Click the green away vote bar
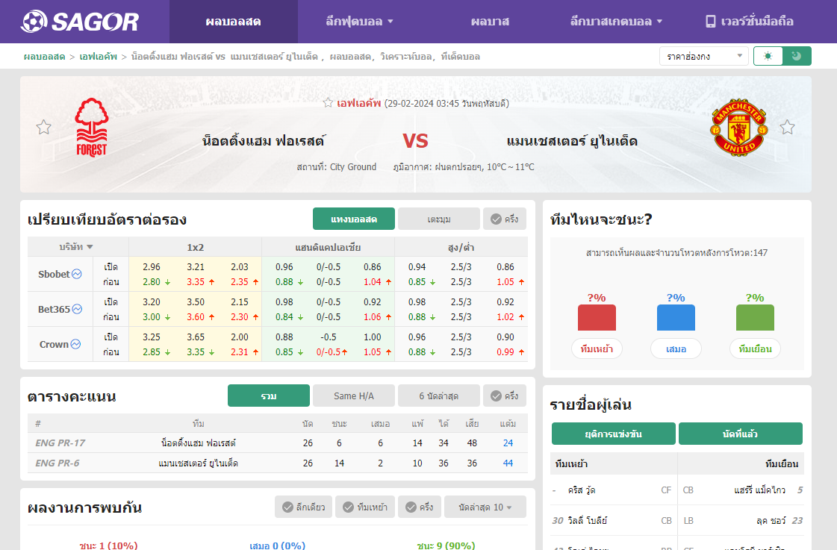The image size is (837, 550). [755, 317]
